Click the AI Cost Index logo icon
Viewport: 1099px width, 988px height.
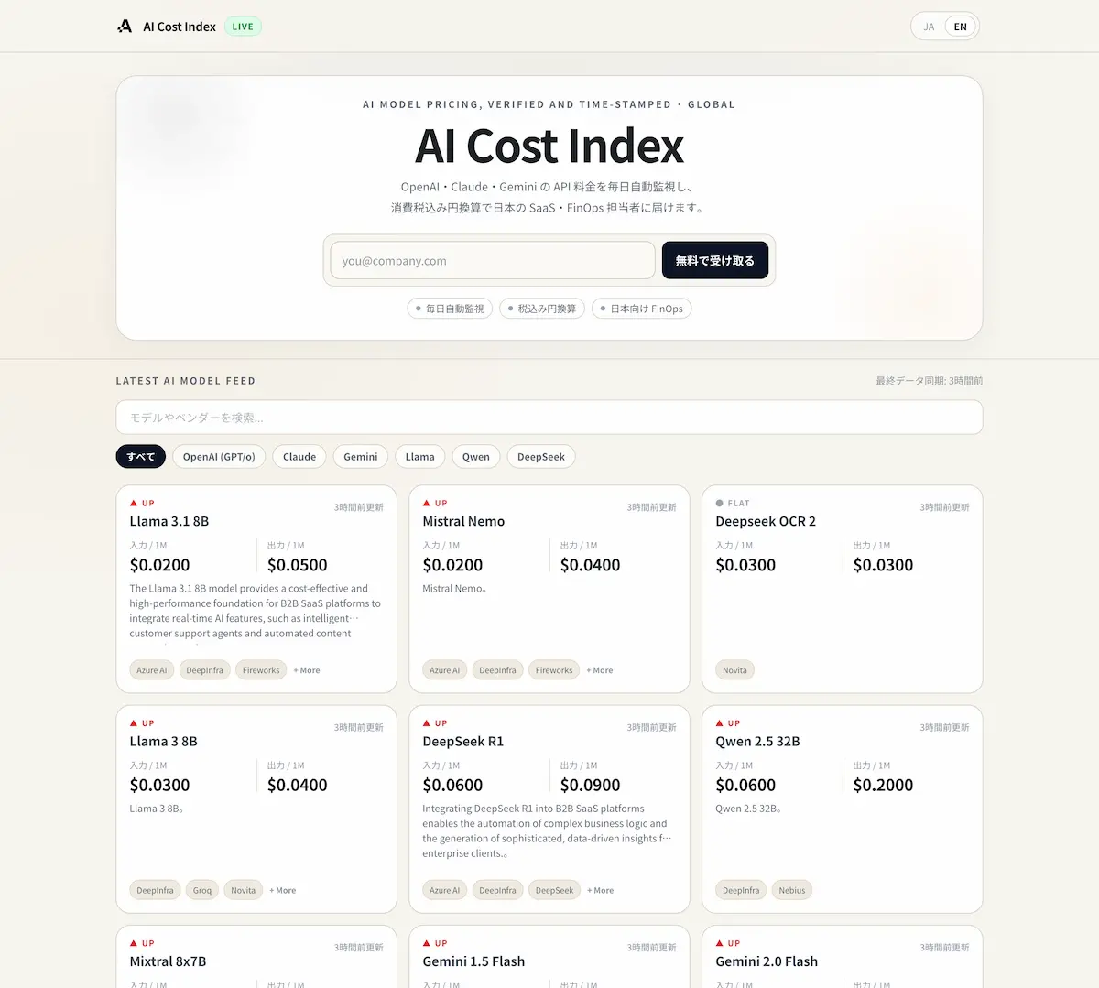coord(125,26)
